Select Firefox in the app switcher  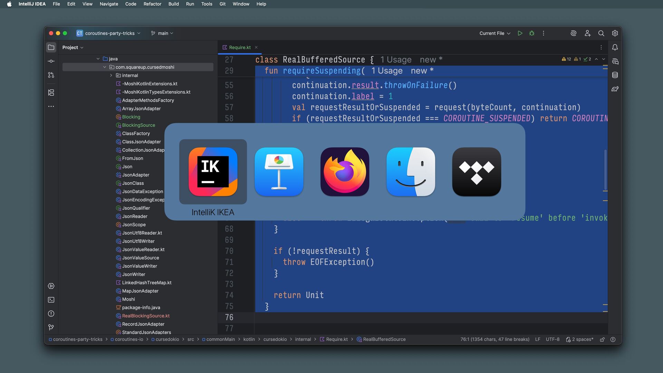(345, 172)
